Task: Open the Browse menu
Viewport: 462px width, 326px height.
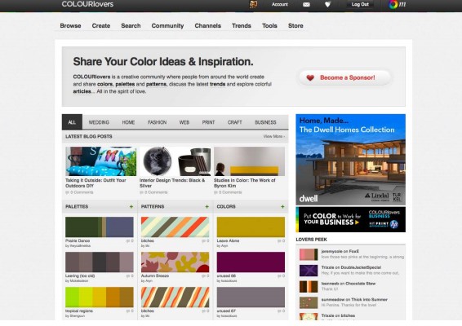Action: click(x=70, y=25)
